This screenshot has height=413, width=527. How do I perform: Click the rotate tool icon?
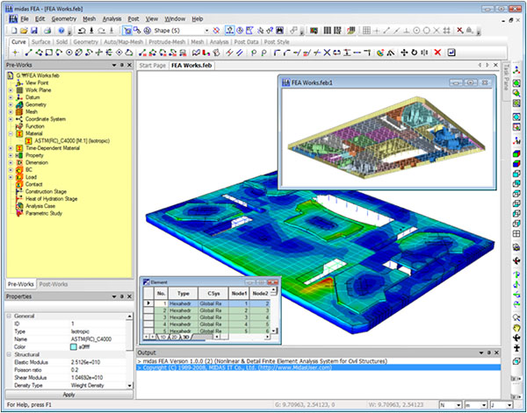pos(414,53)
